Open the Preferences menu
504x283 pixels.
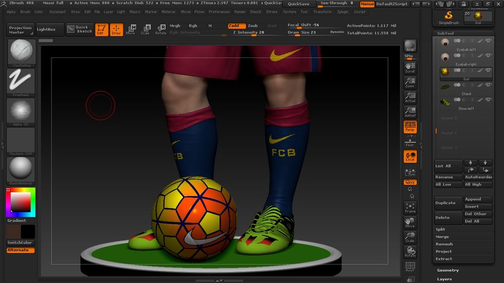[x=219, y=12]
